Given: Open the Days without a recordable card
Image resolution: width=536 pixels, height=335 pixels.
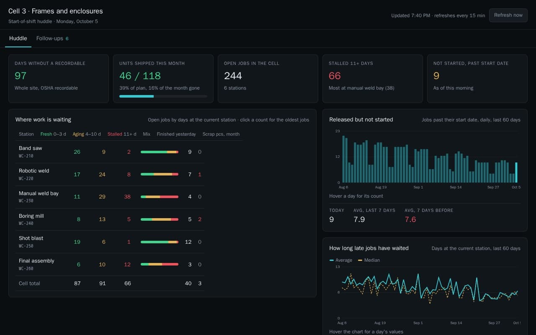Looking at the screenshot, I should click(x=59, y=79).
